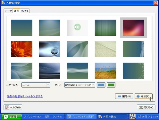
Task: Choose the green-blue wallpaper with smoke edge
Action: 133,49
